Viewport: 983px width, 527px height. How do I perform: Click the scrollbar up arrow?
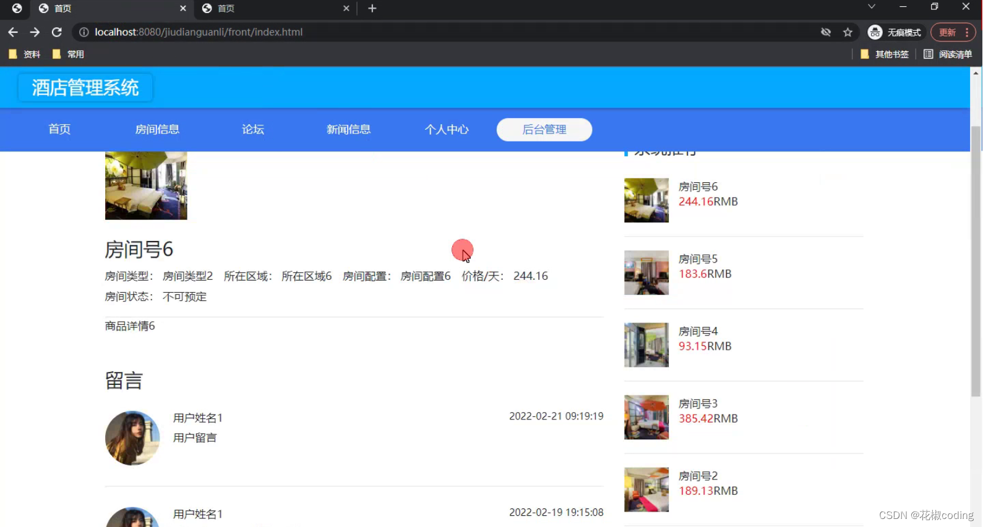[976, 72]
